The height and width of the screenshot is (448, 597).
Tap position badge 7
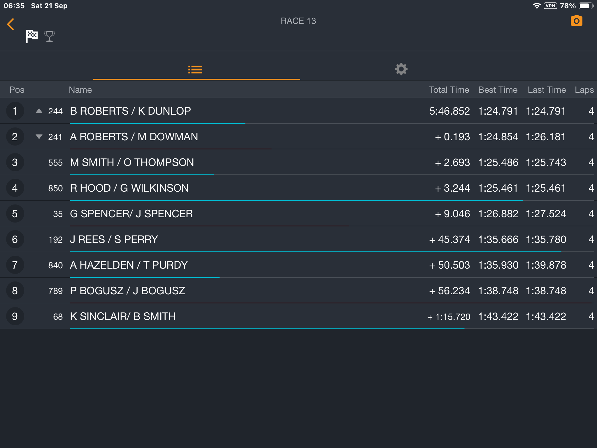pyautogui.click(x=15, y=265)
